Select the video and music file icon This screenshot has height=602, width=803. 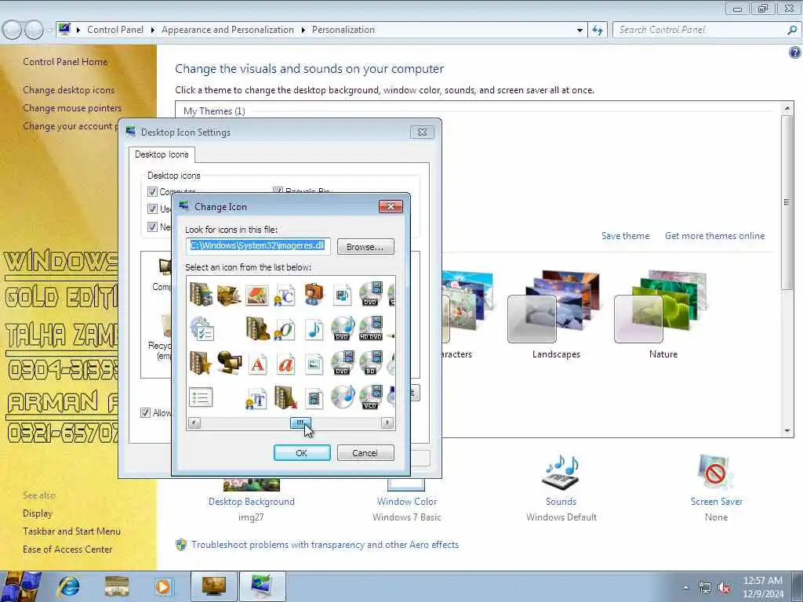[x=342, y=295]
